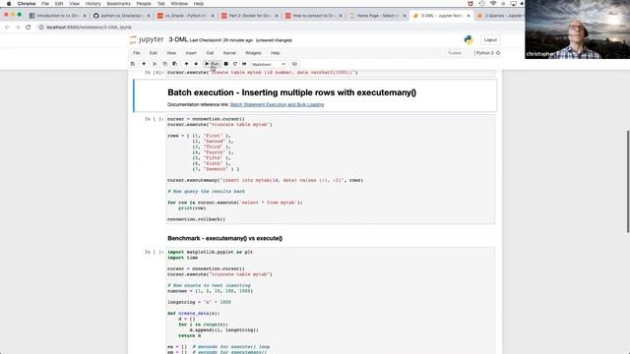Switch to 2-Queries Jupyter Notebook tab
Image resolution: width=630 pixels, height=354 pixels.
(500, 16)
